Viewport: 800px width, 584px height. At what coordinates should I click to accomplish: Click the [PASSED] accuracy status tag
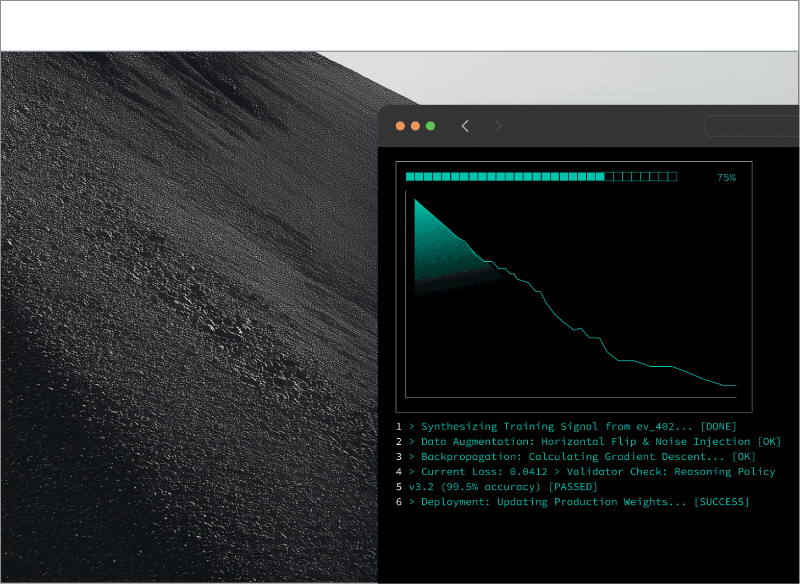(x=572, y=487)
